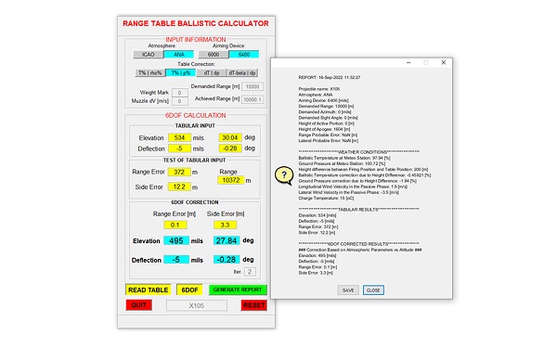Image resolution: width=557 pixels, height=348 pixels.
Task: Click the X105 projectile name field
Action: pyautogui.click(x=197, y=305)
